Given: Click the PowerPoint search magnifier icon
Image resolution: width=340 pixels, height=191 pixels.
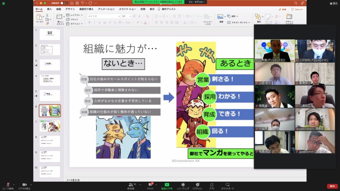Looking at the screenshot, I should [x=296, y=3].
